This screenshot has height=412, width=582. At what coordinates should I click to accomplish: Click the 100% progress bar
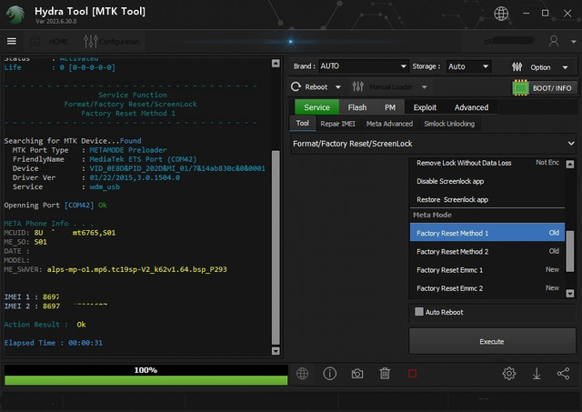tap(145, 375)
